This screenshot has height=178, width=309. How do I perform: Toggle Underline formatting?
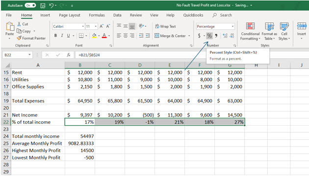tap(68, 36)
